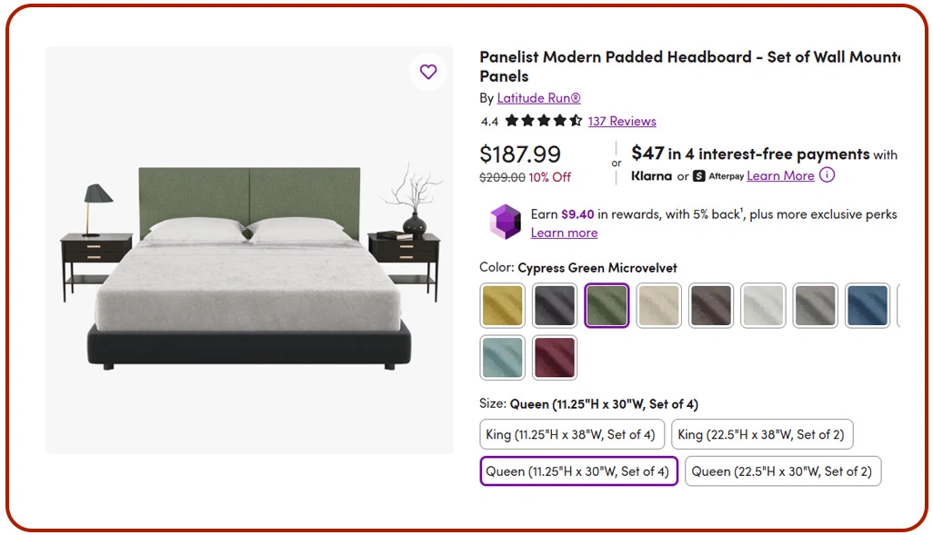This screenshot has height=535, width=933.
Task: Reselect the Queen Set of 4 option
Action: [x=577, y=471]
